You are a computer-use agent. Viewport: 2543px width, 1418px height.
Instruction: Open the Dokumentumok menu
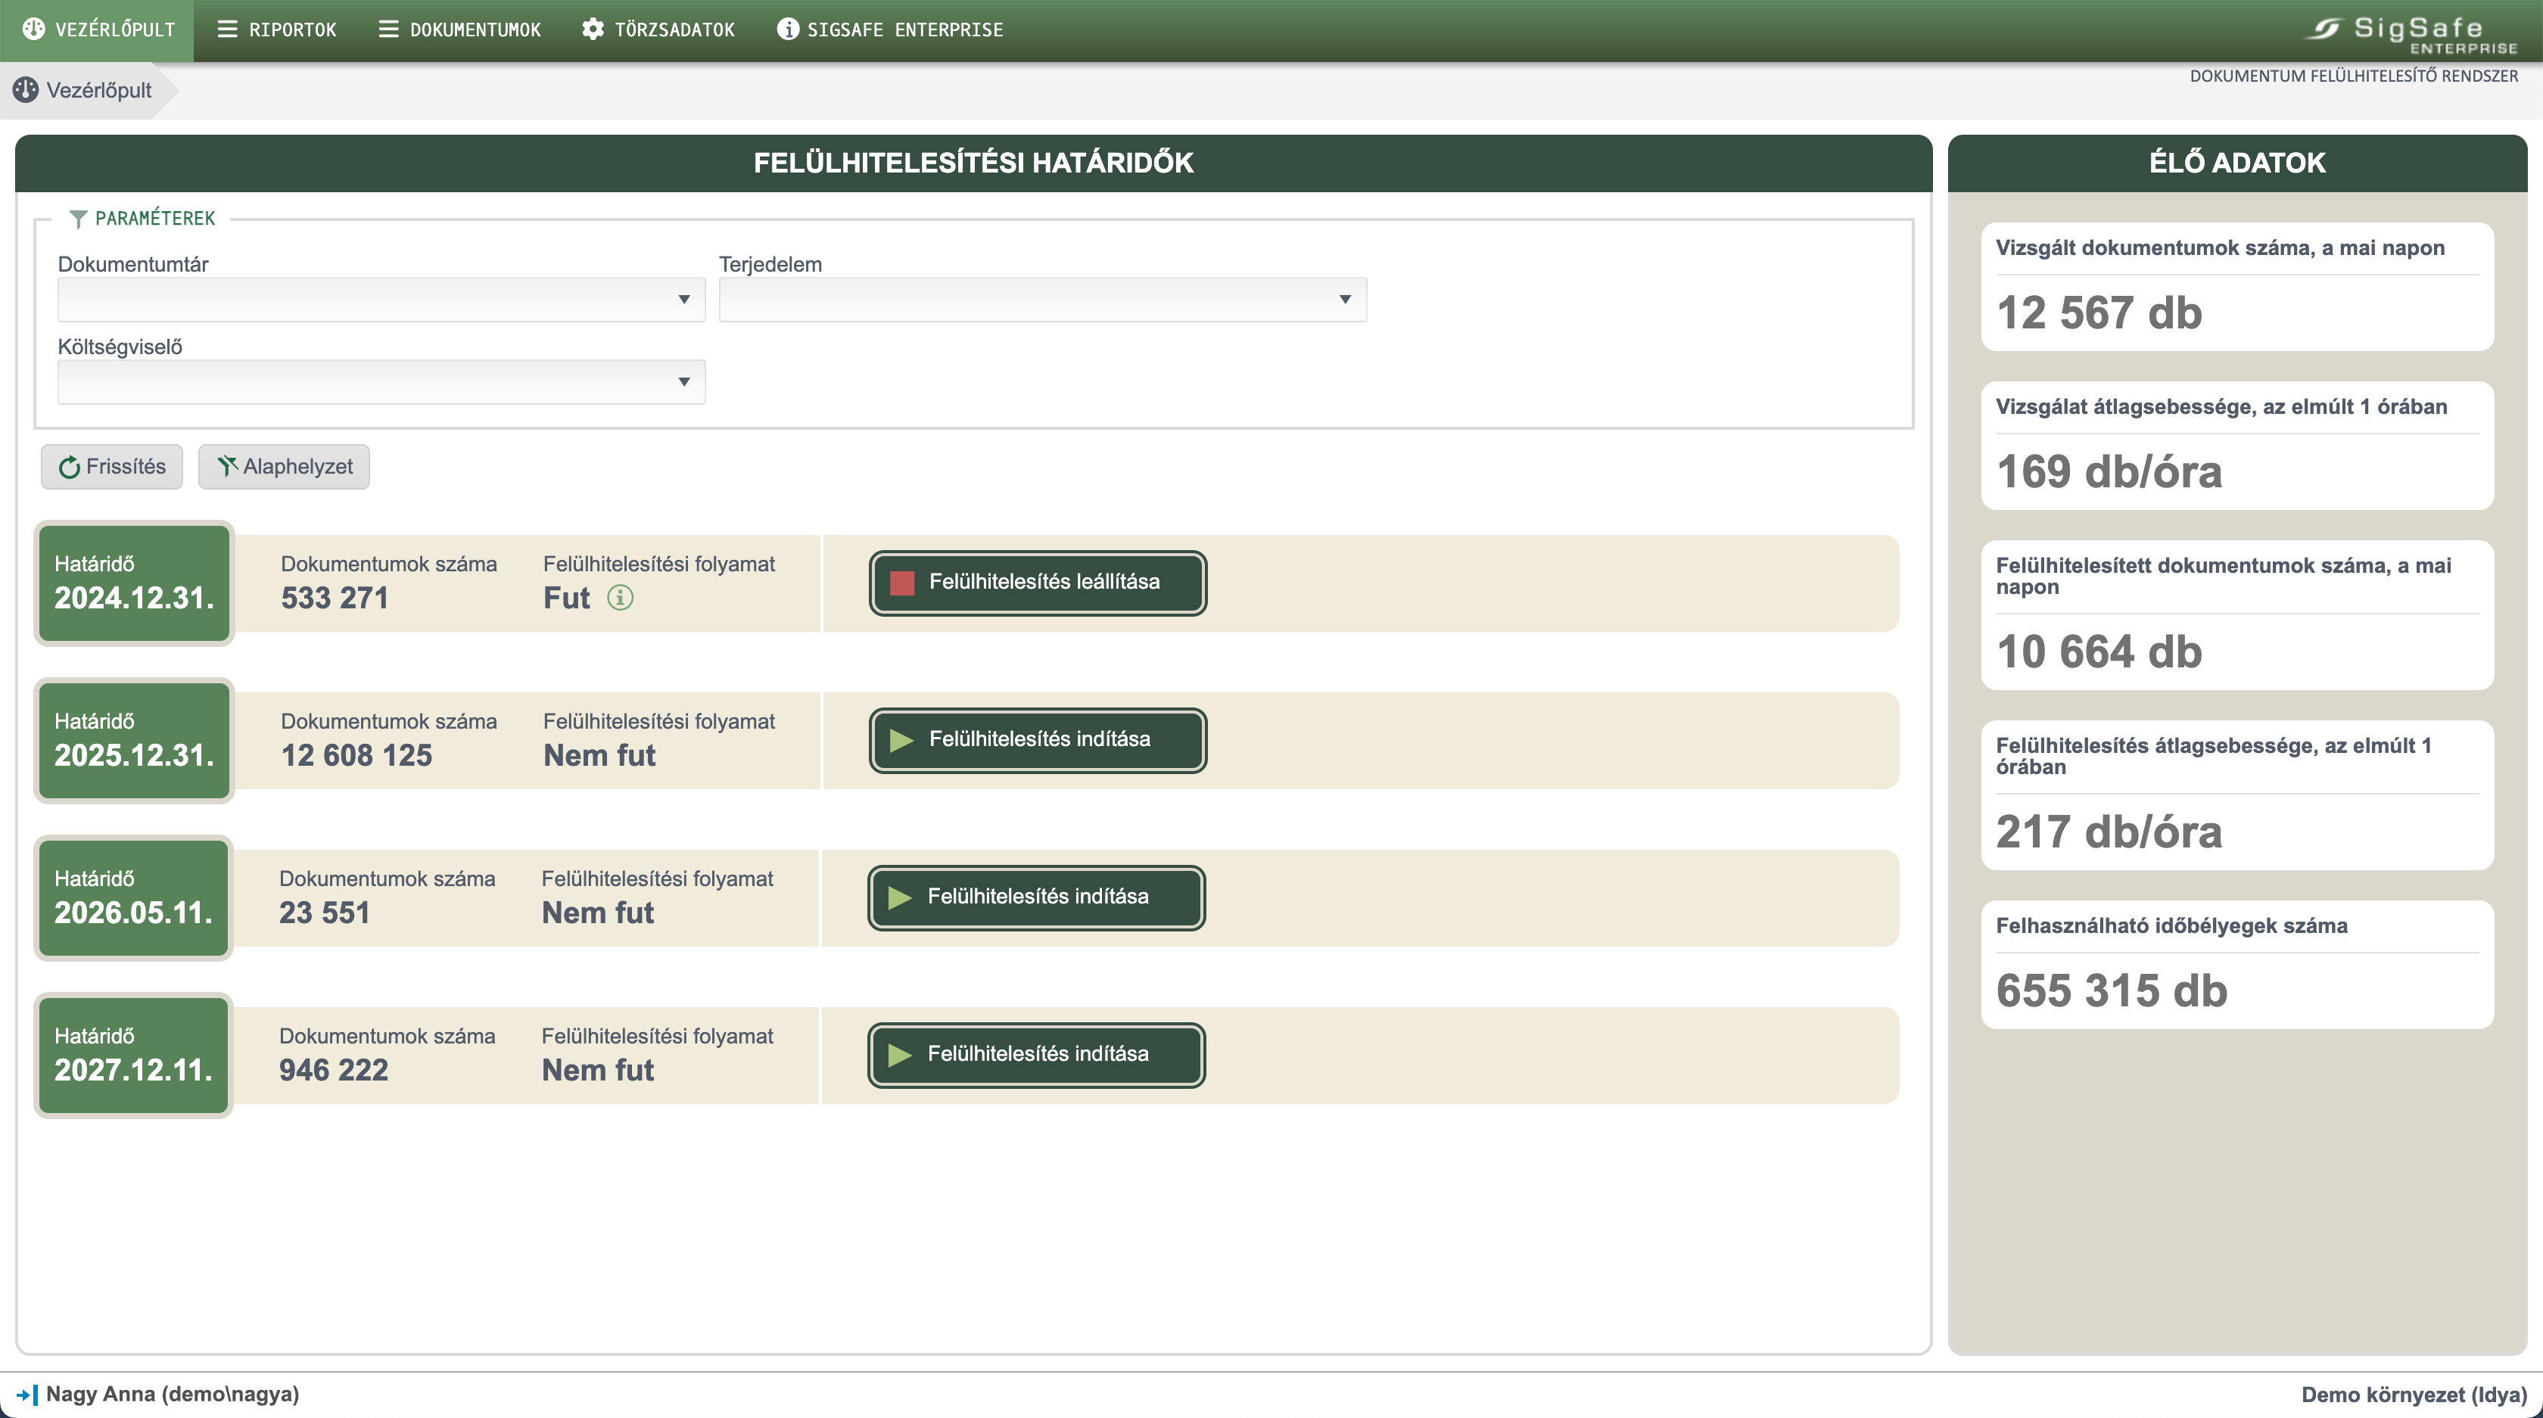[x=459, y=30]
